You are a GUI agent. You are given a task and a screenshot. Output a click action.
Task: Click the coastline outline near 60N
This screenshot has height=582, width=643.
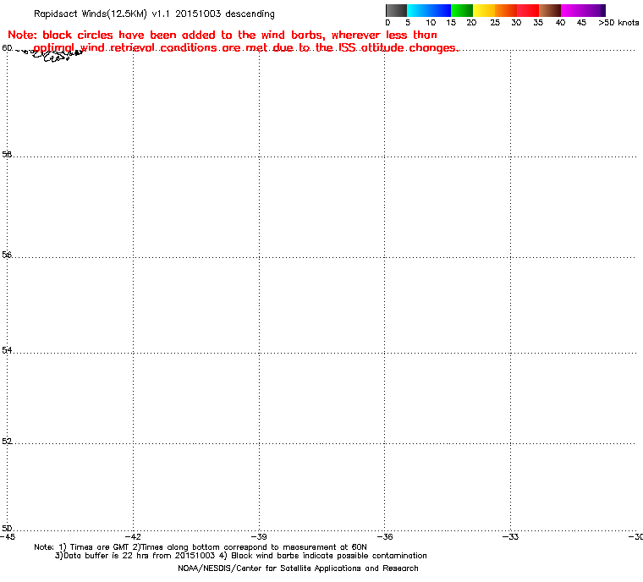(x=52, y=55)
